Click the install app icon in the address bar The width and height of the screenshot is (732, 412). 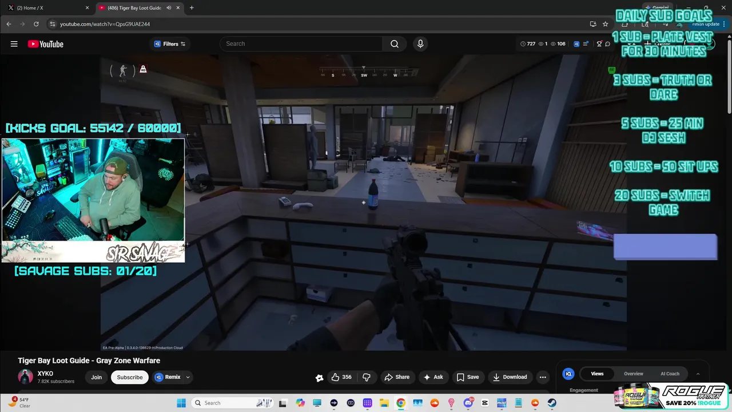coord(593,24)
